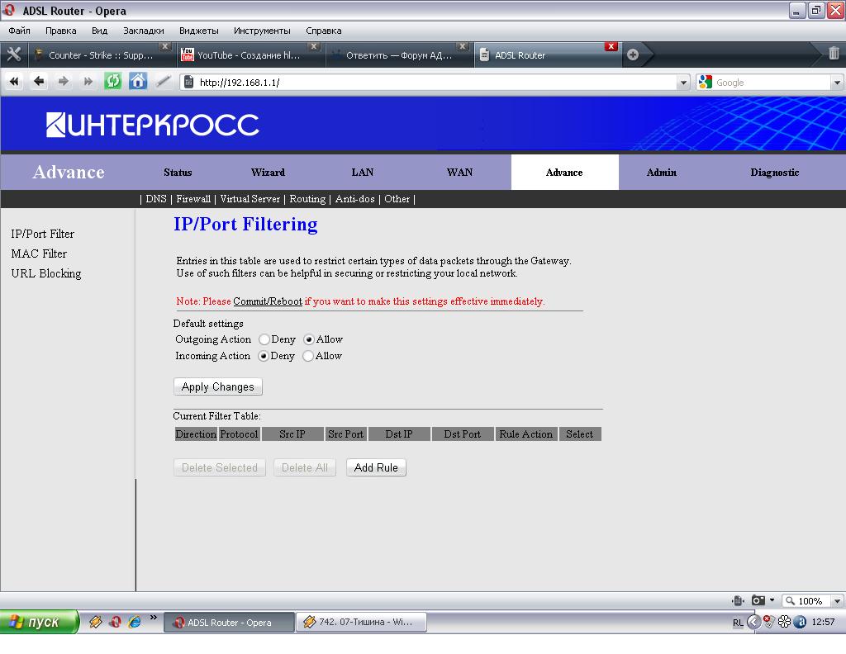The width and height of the screenshot is (846, 654).
Task: Open the Other submenu link
Action: click(x=397, y=199)
